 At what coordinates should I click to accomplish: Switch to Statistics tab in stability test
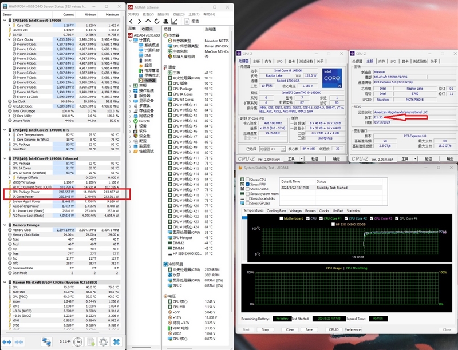(x=353, y=210)
